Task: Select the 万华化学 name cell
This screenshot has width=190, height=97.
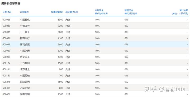Action: click(x=25, y=88)
